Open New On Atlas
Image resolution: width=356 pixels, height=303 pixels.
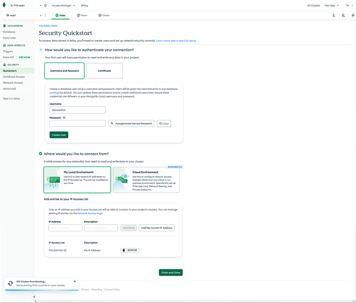11,98
